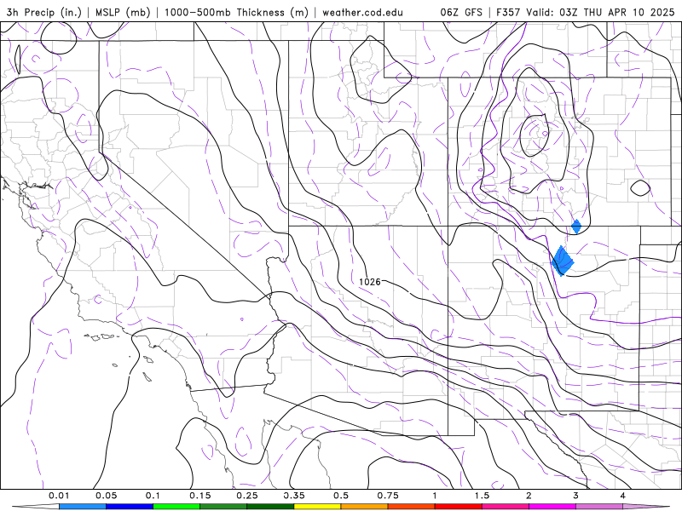
Task: Select the medium green 0.15 color swatch
Action: point(223,506)
